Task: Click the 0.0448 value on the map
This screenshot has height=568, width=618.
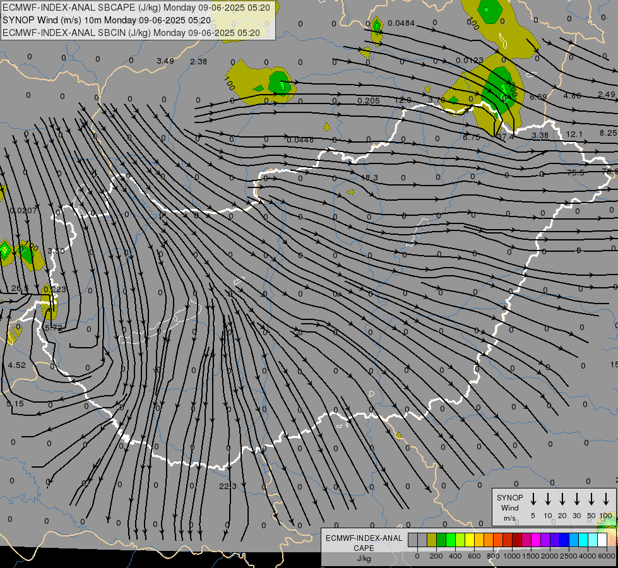Action: point(300,140)
